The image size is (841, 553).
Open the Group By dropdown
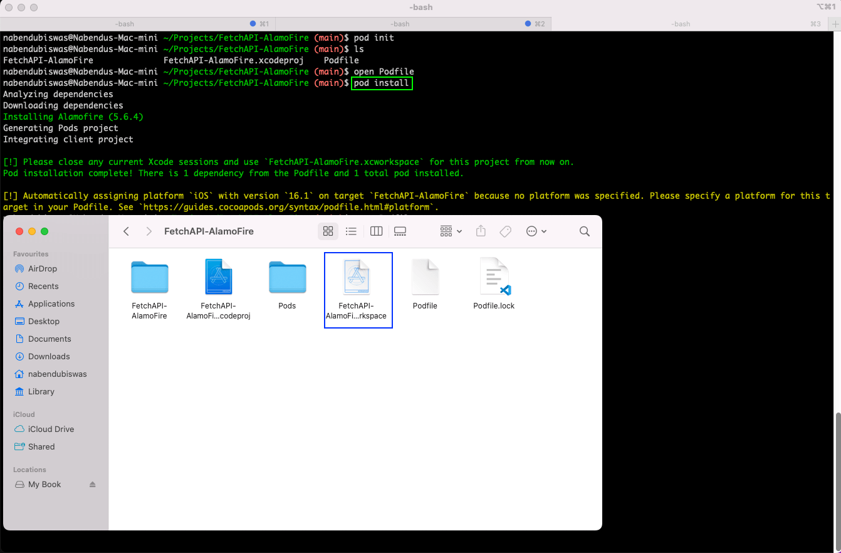451,231
